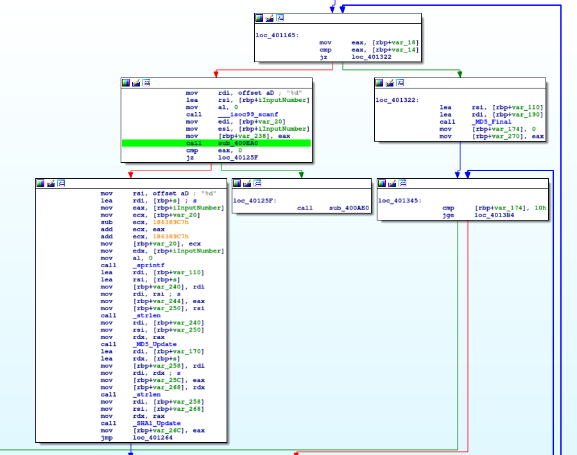Click 'cmp [rbp+var_174], 10h' instruction
This screenshot has width=577, height=455.
coord(494,208)
